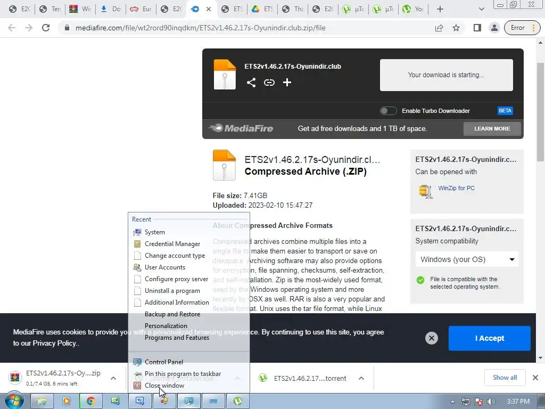Screen dimensions: 545x409
Task: Switch to the Eur gamepad tab
Action: 141,9
